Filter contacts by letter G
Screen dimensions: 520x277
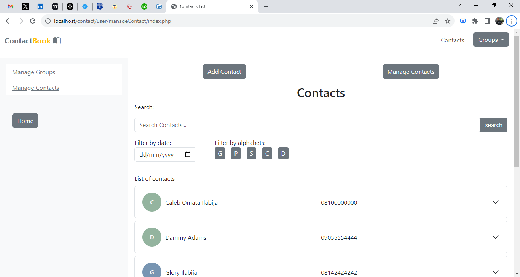click(x=220, y=154)
